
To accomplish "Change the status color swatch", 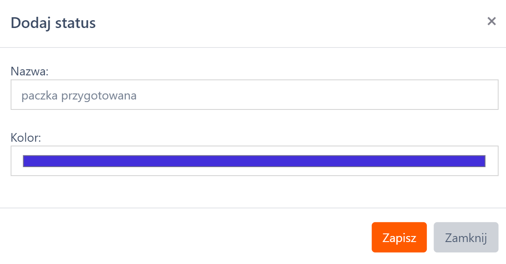I will (x=254, y=161).
